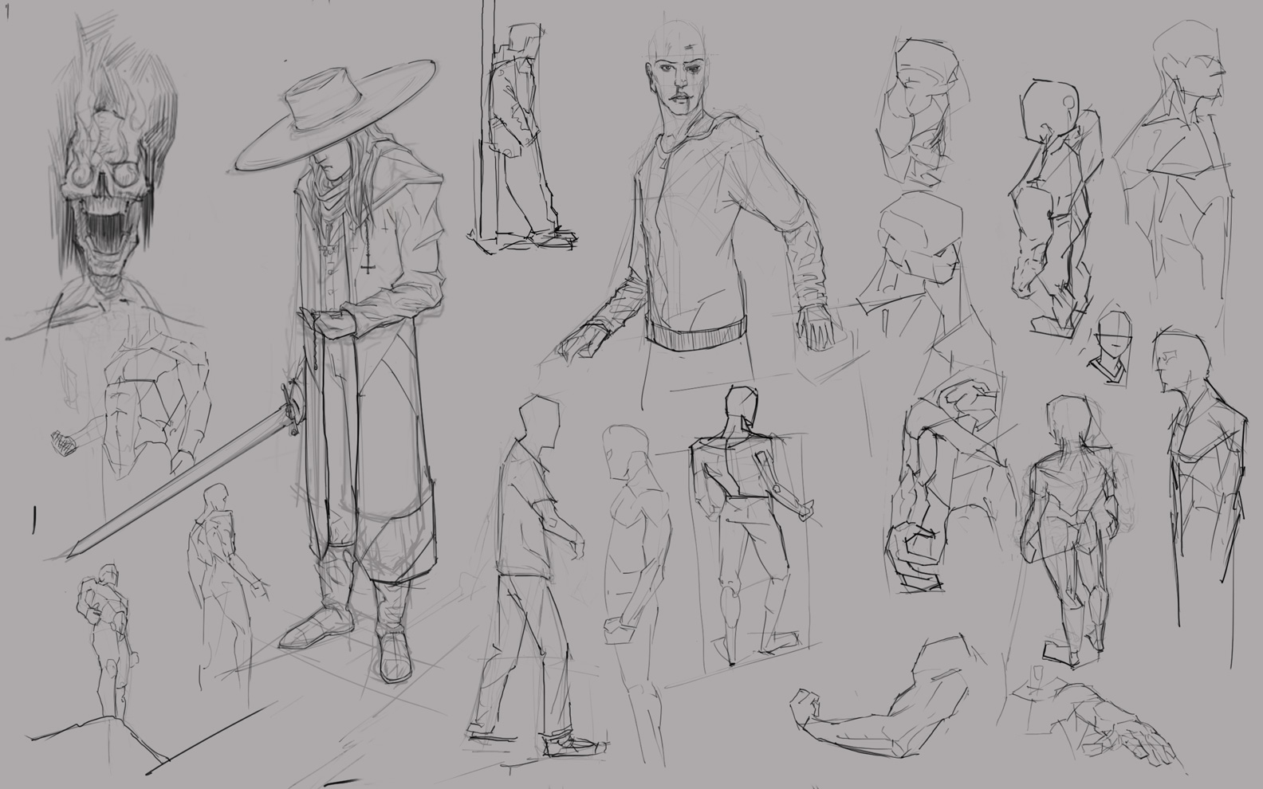Select the swordsman's wide-brimmed hat
This screenshot has height=789, width=1263.
tap(336, 116)
